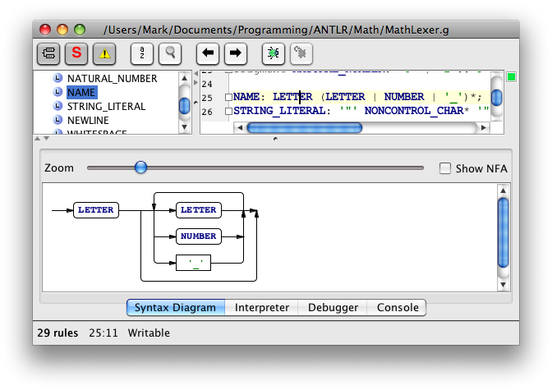The height and width of the screenshot is (390, 552).
Task: Go forward with right arrow button
Action: click(x=236, y=53)
